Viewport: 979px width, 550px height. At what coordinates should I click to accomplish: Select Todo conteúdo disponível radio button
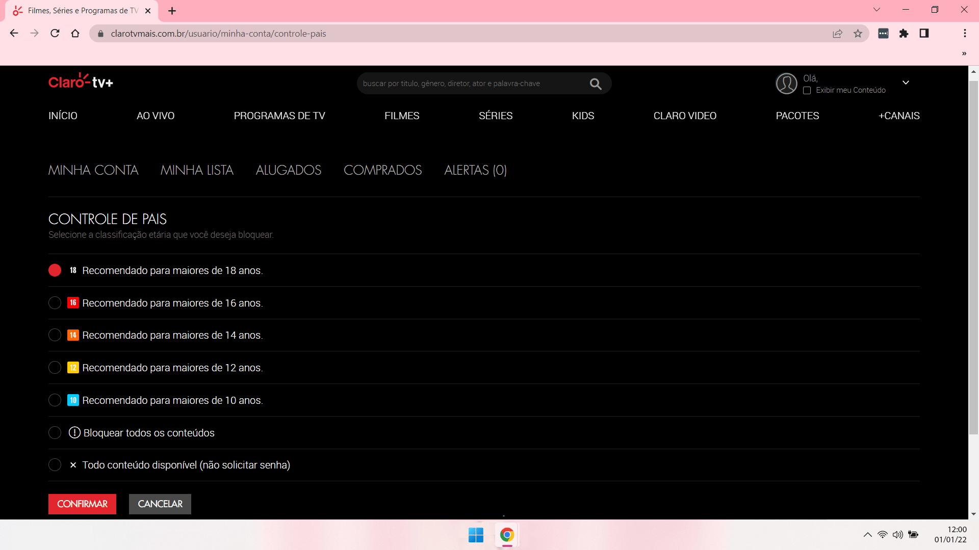click(55, 465)
